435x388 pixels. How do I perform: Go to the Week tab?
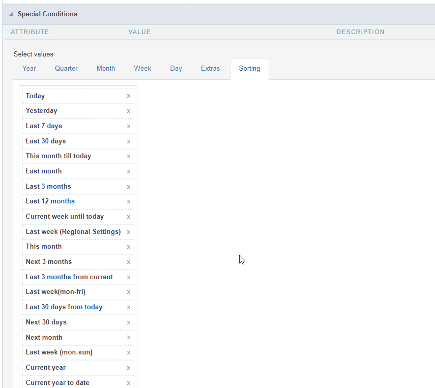point(142,69)
